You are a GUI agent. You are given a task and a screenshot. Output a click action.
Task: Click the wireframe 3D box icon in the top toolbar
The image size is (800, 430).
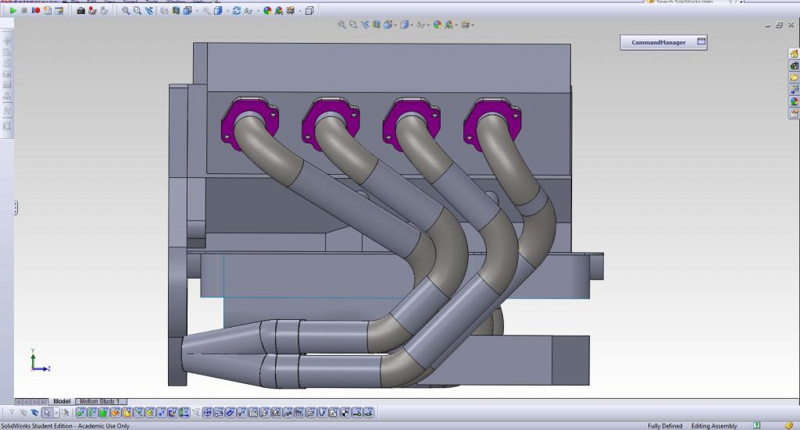[x=309, y=10]
